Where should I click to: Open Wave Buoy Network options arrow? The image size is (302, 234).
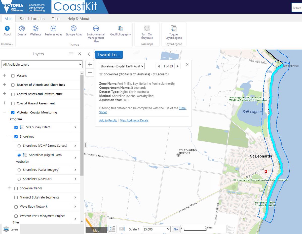(x=75, y=207)
